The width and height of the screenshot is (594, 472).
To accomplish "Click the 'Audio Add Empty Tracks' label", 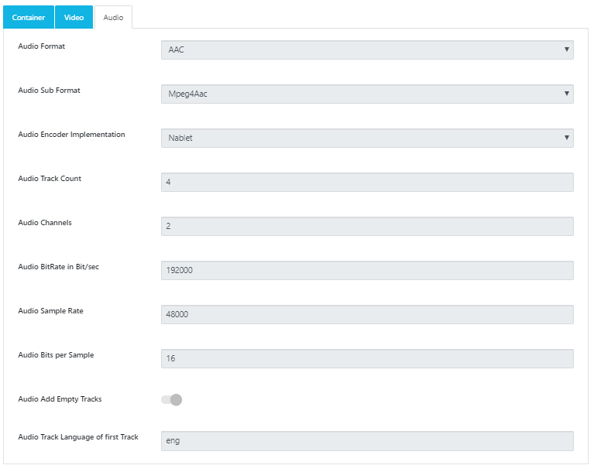I will point(60,399).
